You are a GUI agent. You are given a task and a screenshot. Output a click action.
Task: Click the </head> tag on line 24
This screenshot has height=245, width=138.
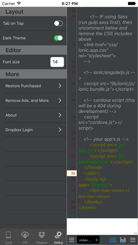coord(93,168)
